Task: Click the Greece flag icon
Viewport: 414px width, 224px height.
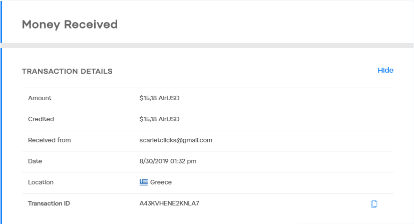Action: (144, 182)
